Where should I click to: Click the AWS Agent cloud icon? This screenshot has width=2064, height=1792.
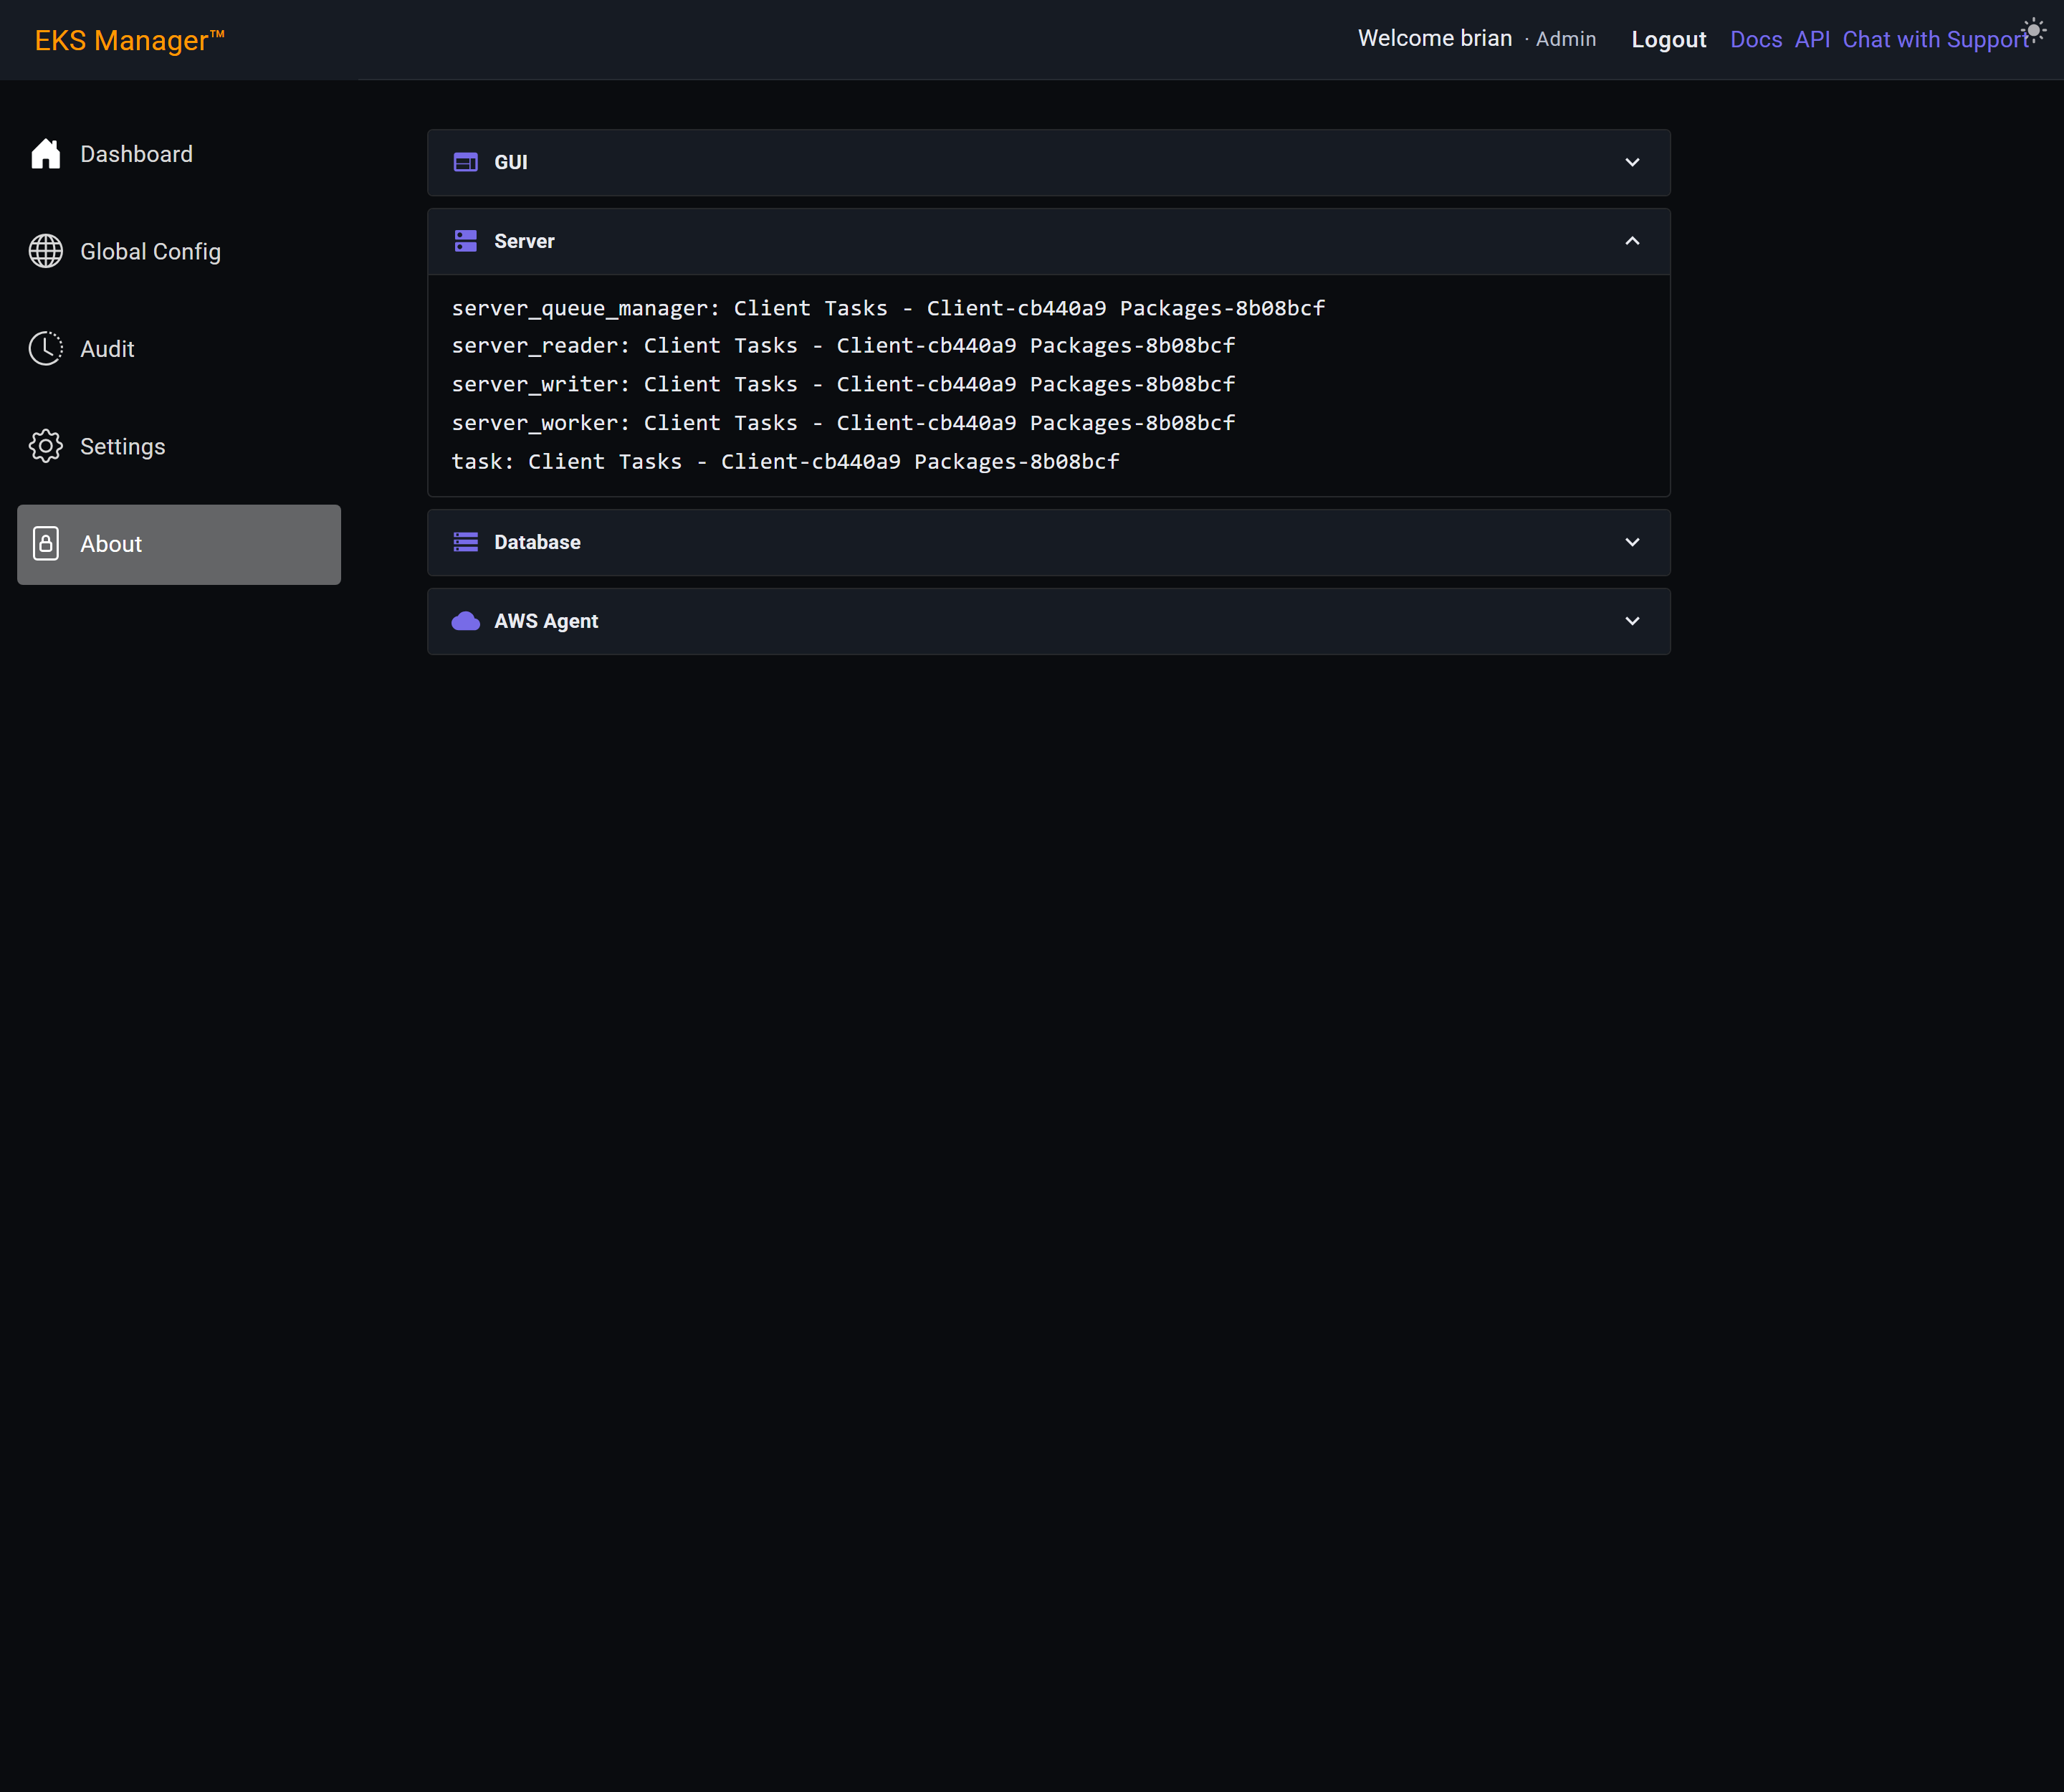coord(465,621)
